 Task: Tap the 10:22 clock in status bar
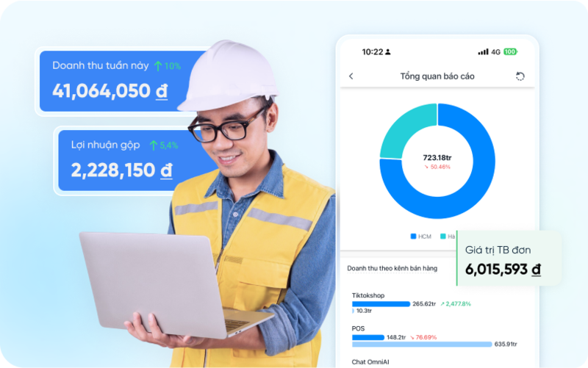tap(373, 51)
